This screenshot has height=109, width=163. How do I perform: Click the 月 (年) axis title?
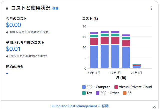[x=121, y=78]
